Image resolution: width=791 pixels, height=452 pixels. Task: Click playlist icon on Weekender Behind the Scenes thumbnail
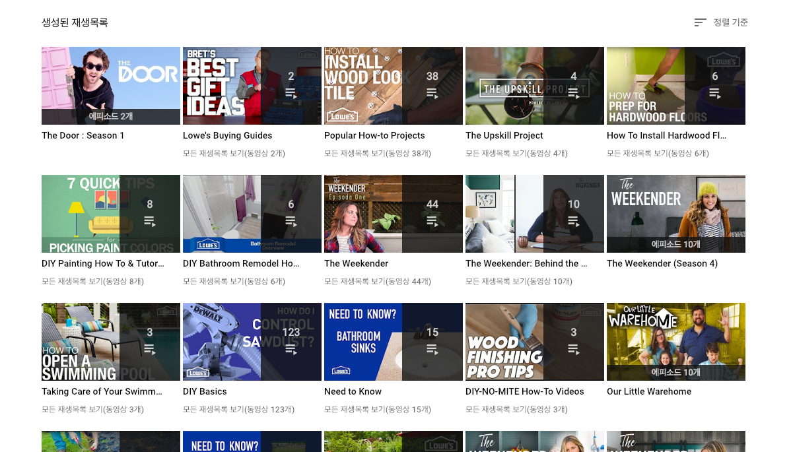tap(574, 221)
